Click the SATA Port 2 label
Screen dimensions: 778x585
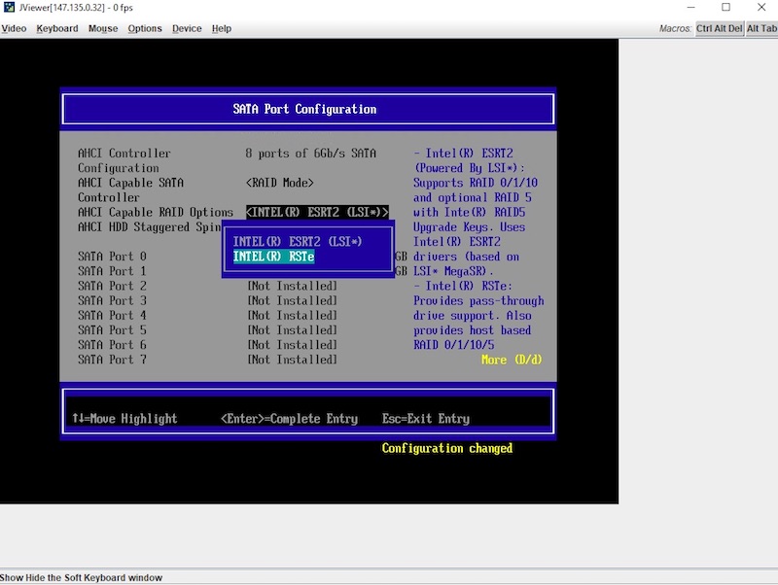click(x=112, y=286)
